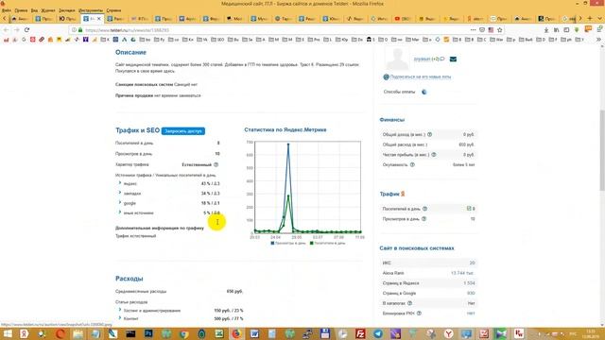Image resolution: width=605 pixels, height=340 pixels.
Task: Click the browser Forward arrow button
Action: (17, 30)
